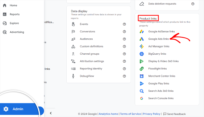Click the Reports bar chart icon
Viewport: 204px width, 117px height.
coord(5,14)
